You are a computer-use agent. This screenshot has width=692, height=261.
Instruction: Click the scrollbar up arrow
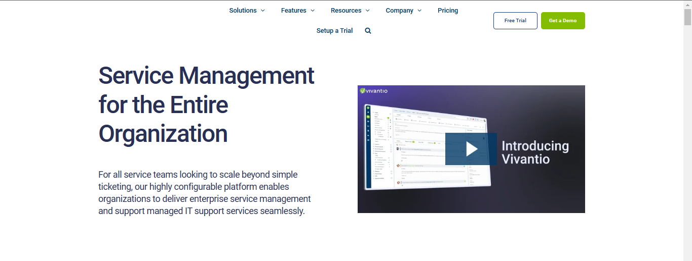click(687, 4)
